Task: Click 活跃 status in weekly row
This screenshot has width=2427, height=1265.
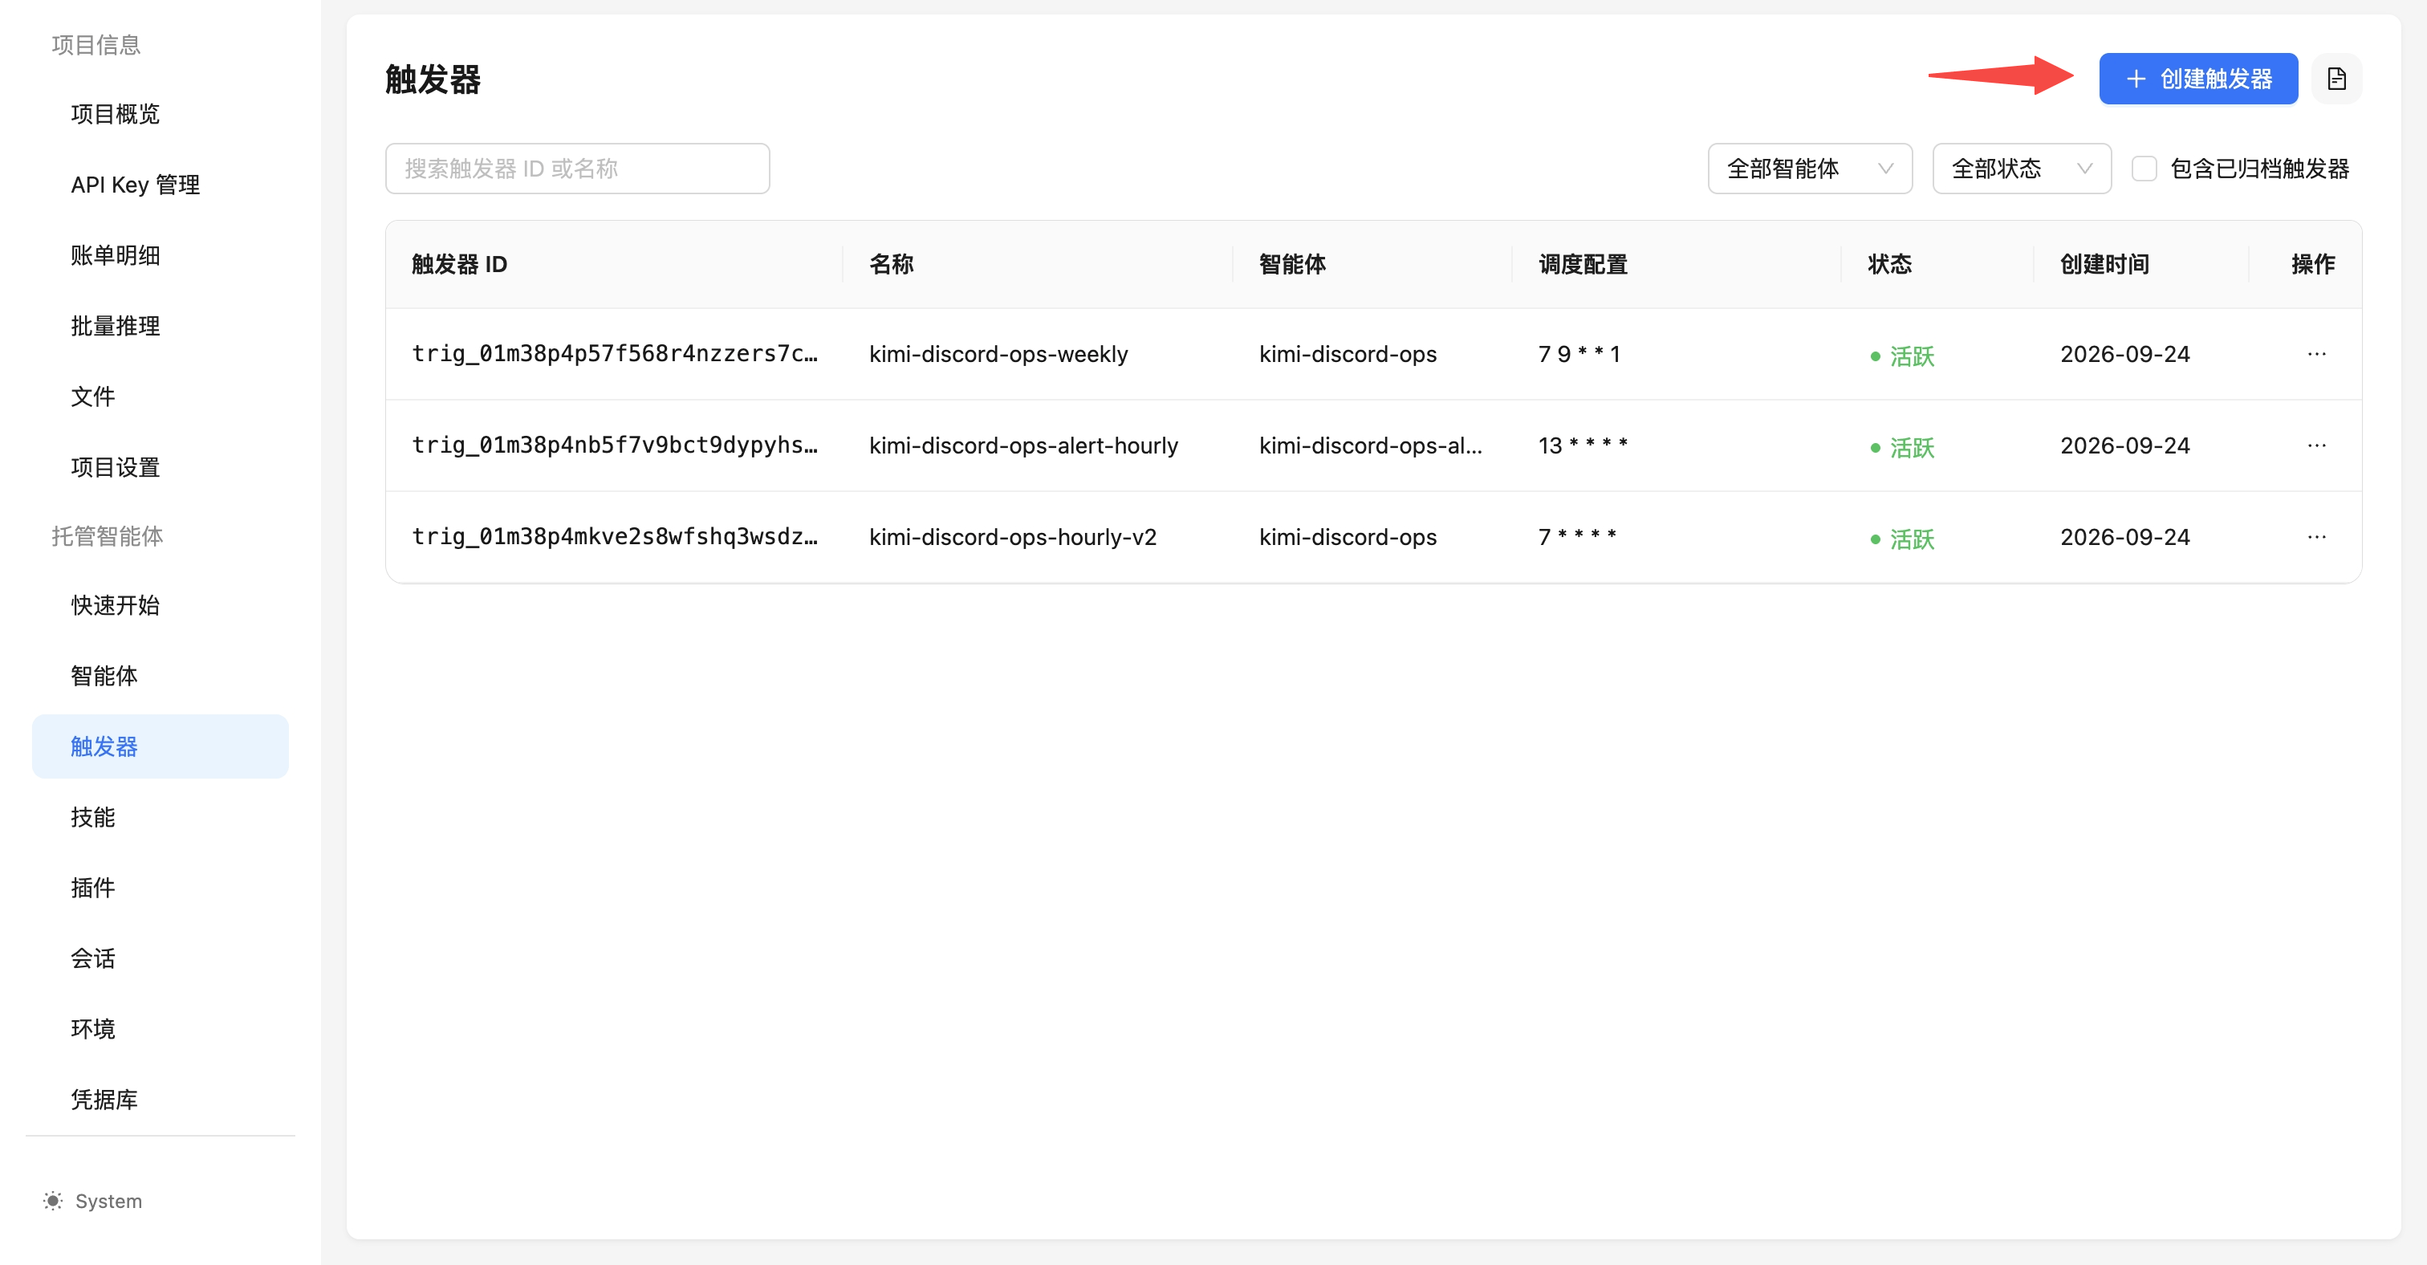Action: point(1902,356)
